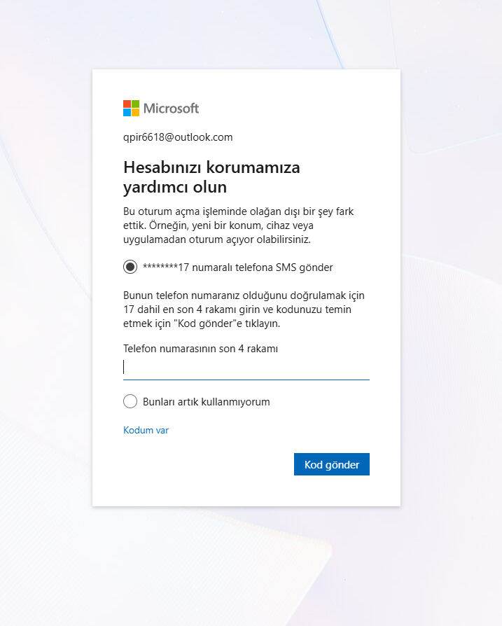Open the 'Kodum var' link

pos(146,430)
